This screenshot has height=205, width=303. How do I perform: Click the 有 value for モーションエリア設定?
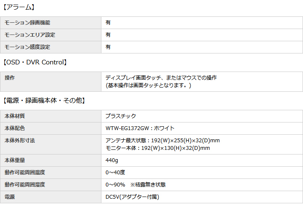(108, 35)
